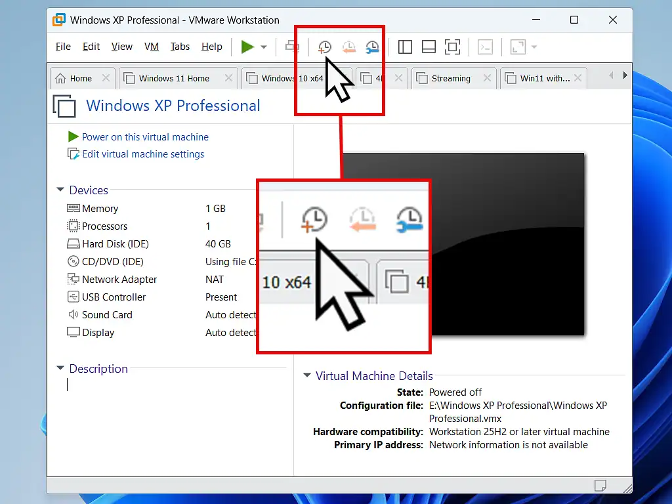Image resolution: width=672 pixels, height=504 pixels.
Task: Take a snapshot of this virtual machine
Action: (x=324, y=47)
